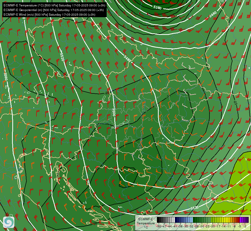Click the -2 value in legend
This screenshot has height=231, width=251.
pyautogui.click(x=245, y=226)
